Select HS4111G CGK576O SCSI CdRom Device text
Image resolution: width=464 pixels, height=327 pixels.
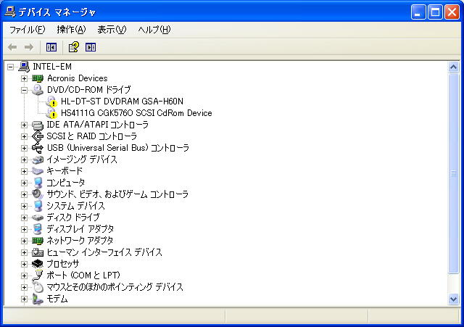tap(136, 113)
